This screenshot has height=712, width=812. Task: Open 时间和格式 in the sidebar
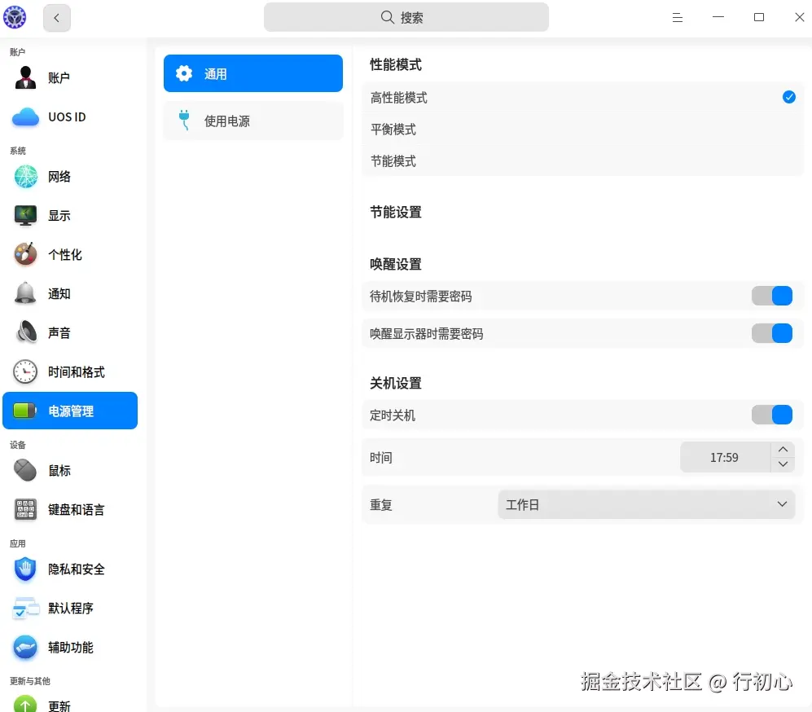(x=70, y=371)
